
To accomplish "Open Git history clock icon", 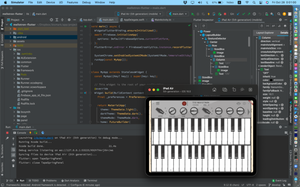I will coord(254,14).
